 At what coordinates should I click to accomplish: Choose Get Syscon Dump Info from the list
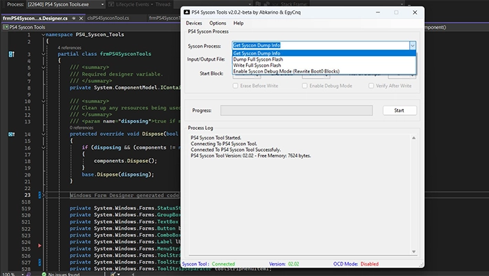[324, 53]
